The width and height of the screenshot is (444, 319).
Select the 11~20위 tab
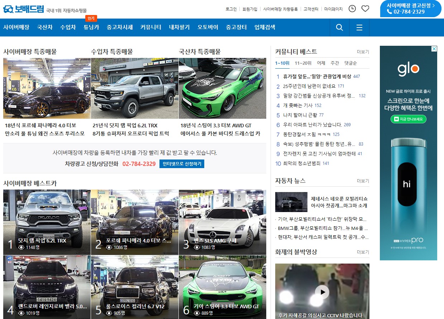tap(303, 63)
